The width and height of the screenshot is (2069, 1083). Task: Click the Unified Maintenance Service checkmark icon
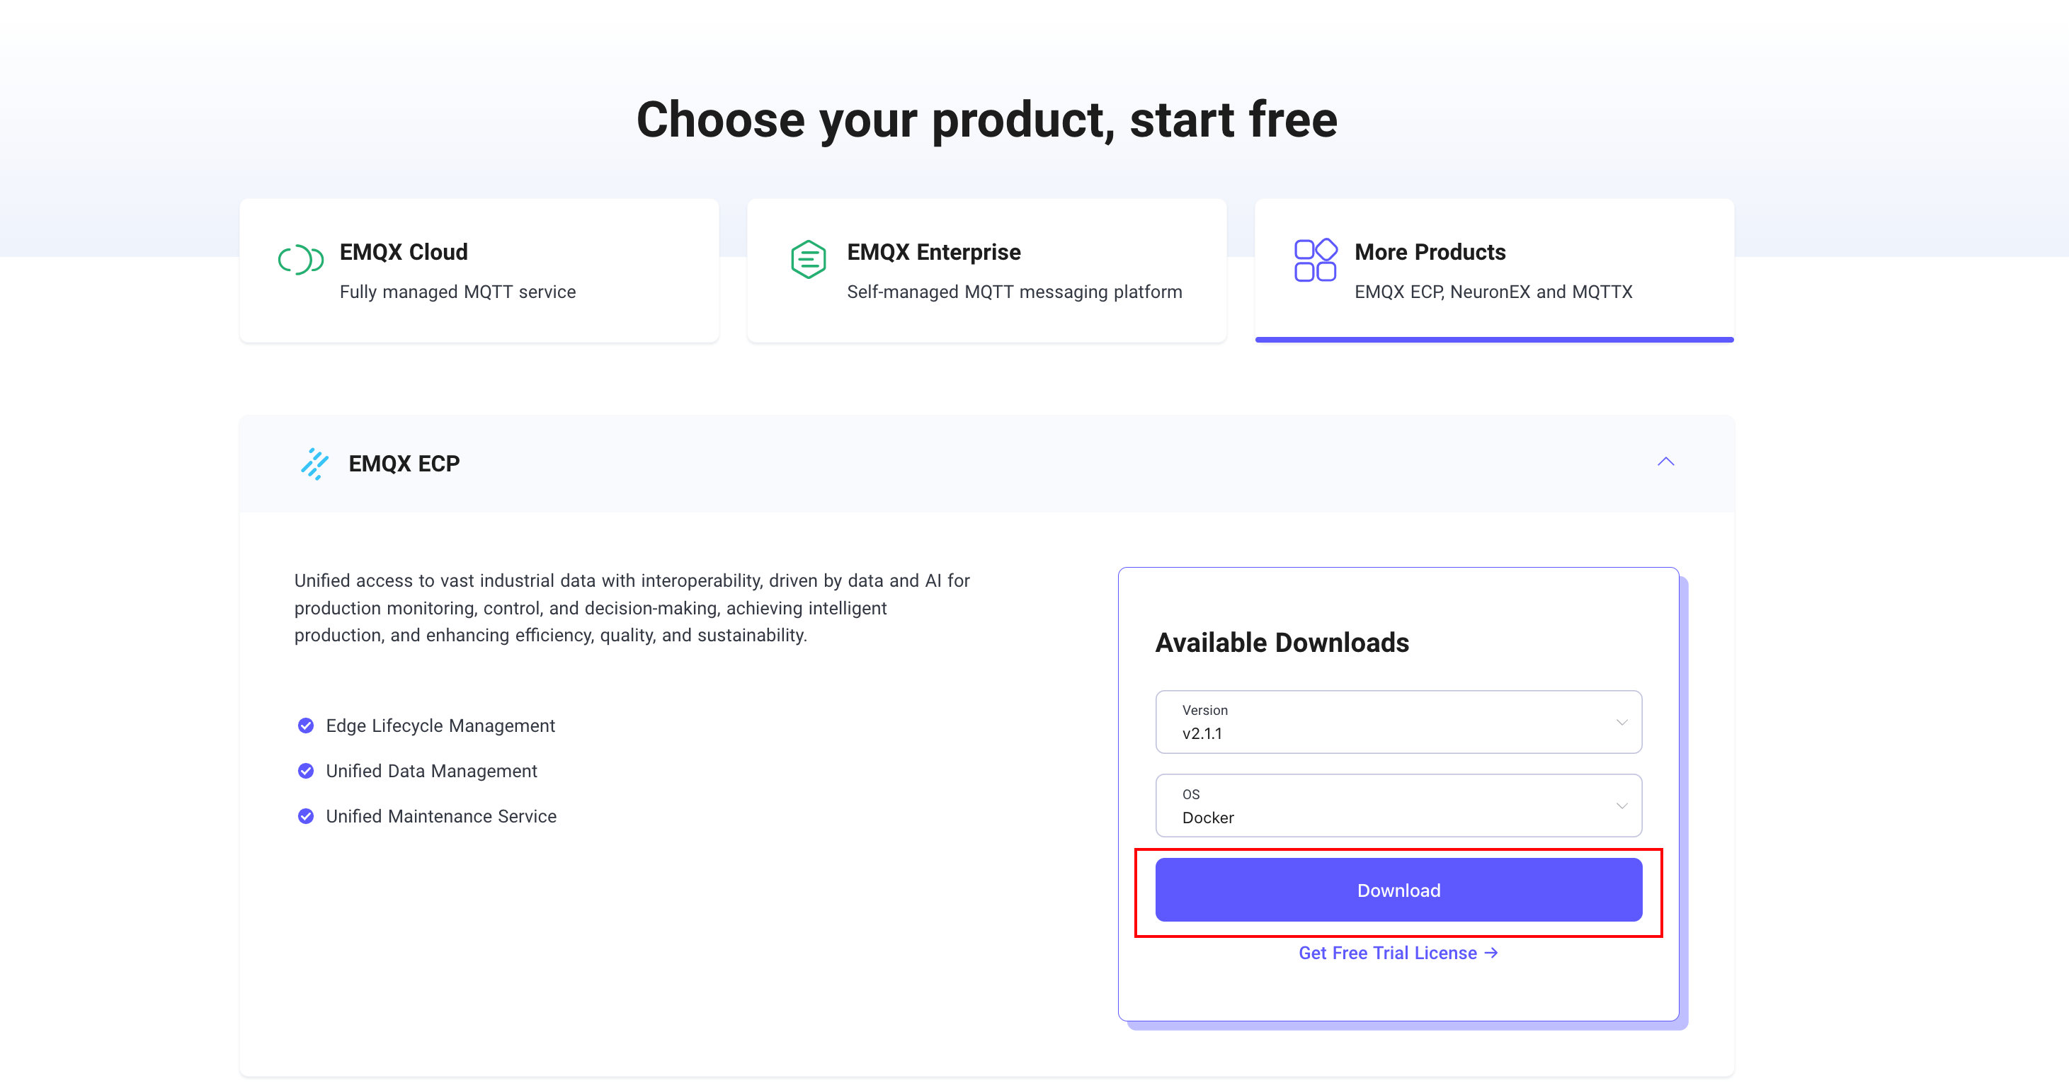pos(306,815)
